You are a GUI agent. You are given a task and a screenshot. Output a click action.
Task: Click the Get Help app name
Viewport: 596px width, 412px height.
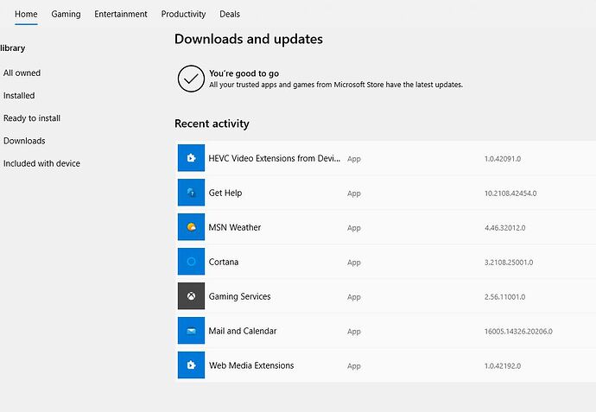pyautogui.click(x=225, y=193)
